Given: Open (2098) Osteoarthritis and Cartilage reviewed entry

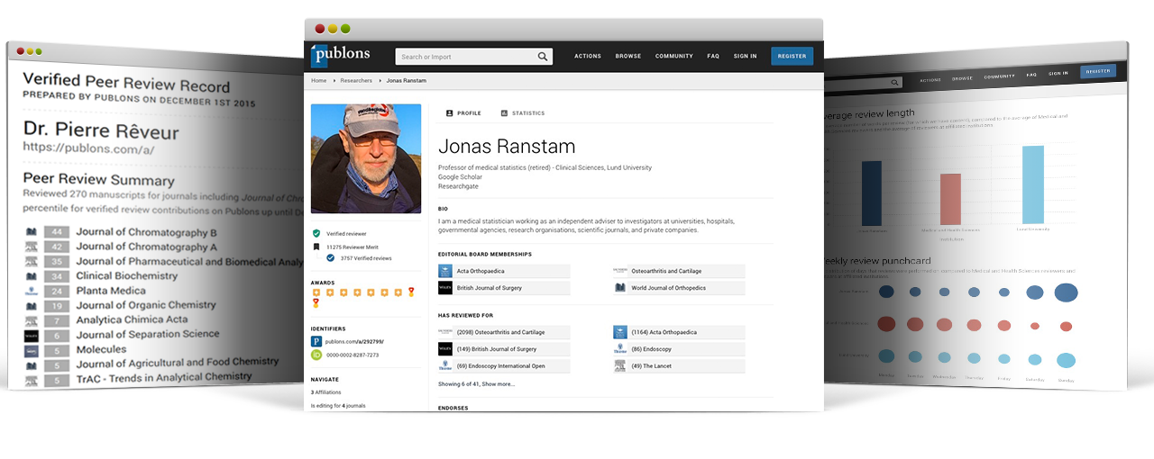Looking at the screenshot, I should pos(504,332).
